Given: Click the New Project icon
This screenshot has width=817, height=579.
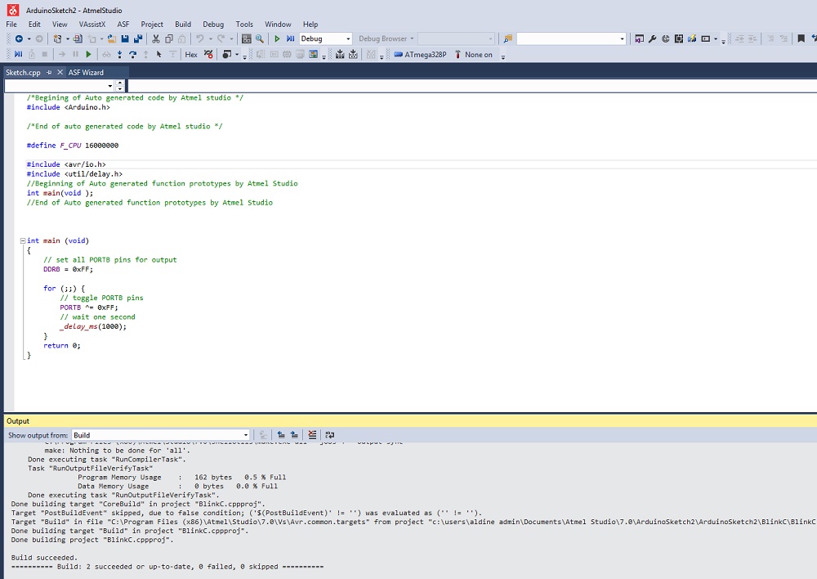Looking at the screenshot, I should coord(57,38).
